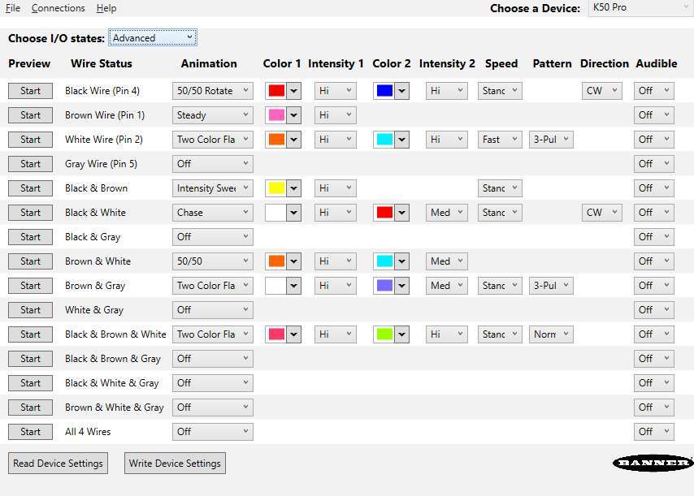Viewport: 694px width, 496px height.
Task: Open the Audible dropdown for All 4 Wires
Action: point(653,431)
